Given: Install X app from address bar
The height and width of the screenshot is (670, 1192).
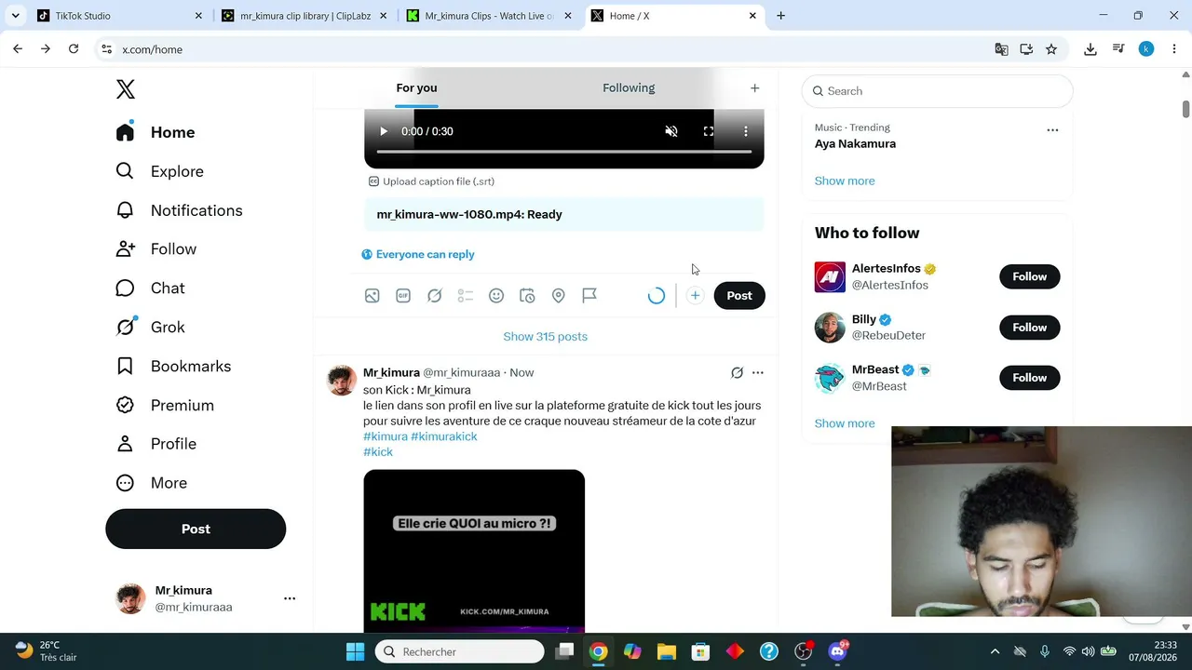Looking at the screenshot, I should click(1026, 49).
